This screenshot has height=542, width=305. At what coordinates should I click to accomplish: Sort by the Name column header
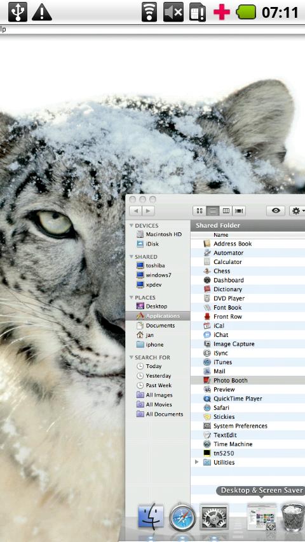tap(248, 235)
